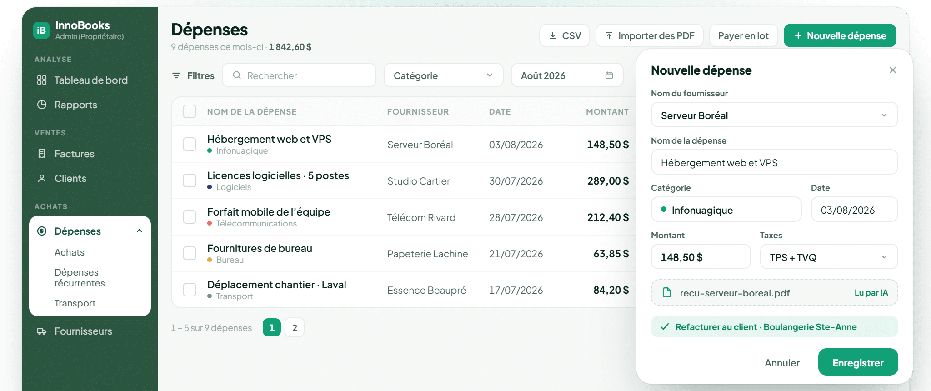This screenshot has height=391, width=931.
Task: Click the Rechercher search field
Action: pyautogui.click(x=299, y=75)
